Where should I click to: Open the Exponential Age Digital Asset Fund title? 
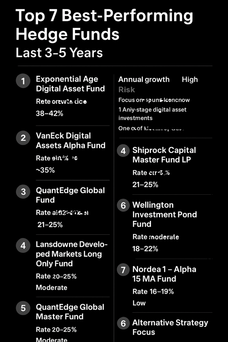(x=70, y=84)
